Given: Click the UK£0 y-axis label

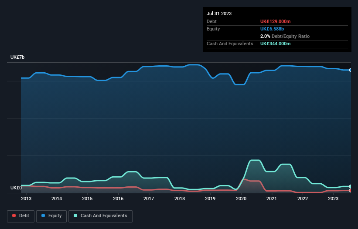Looking at the screenshot, I should (x=16, y=188).
